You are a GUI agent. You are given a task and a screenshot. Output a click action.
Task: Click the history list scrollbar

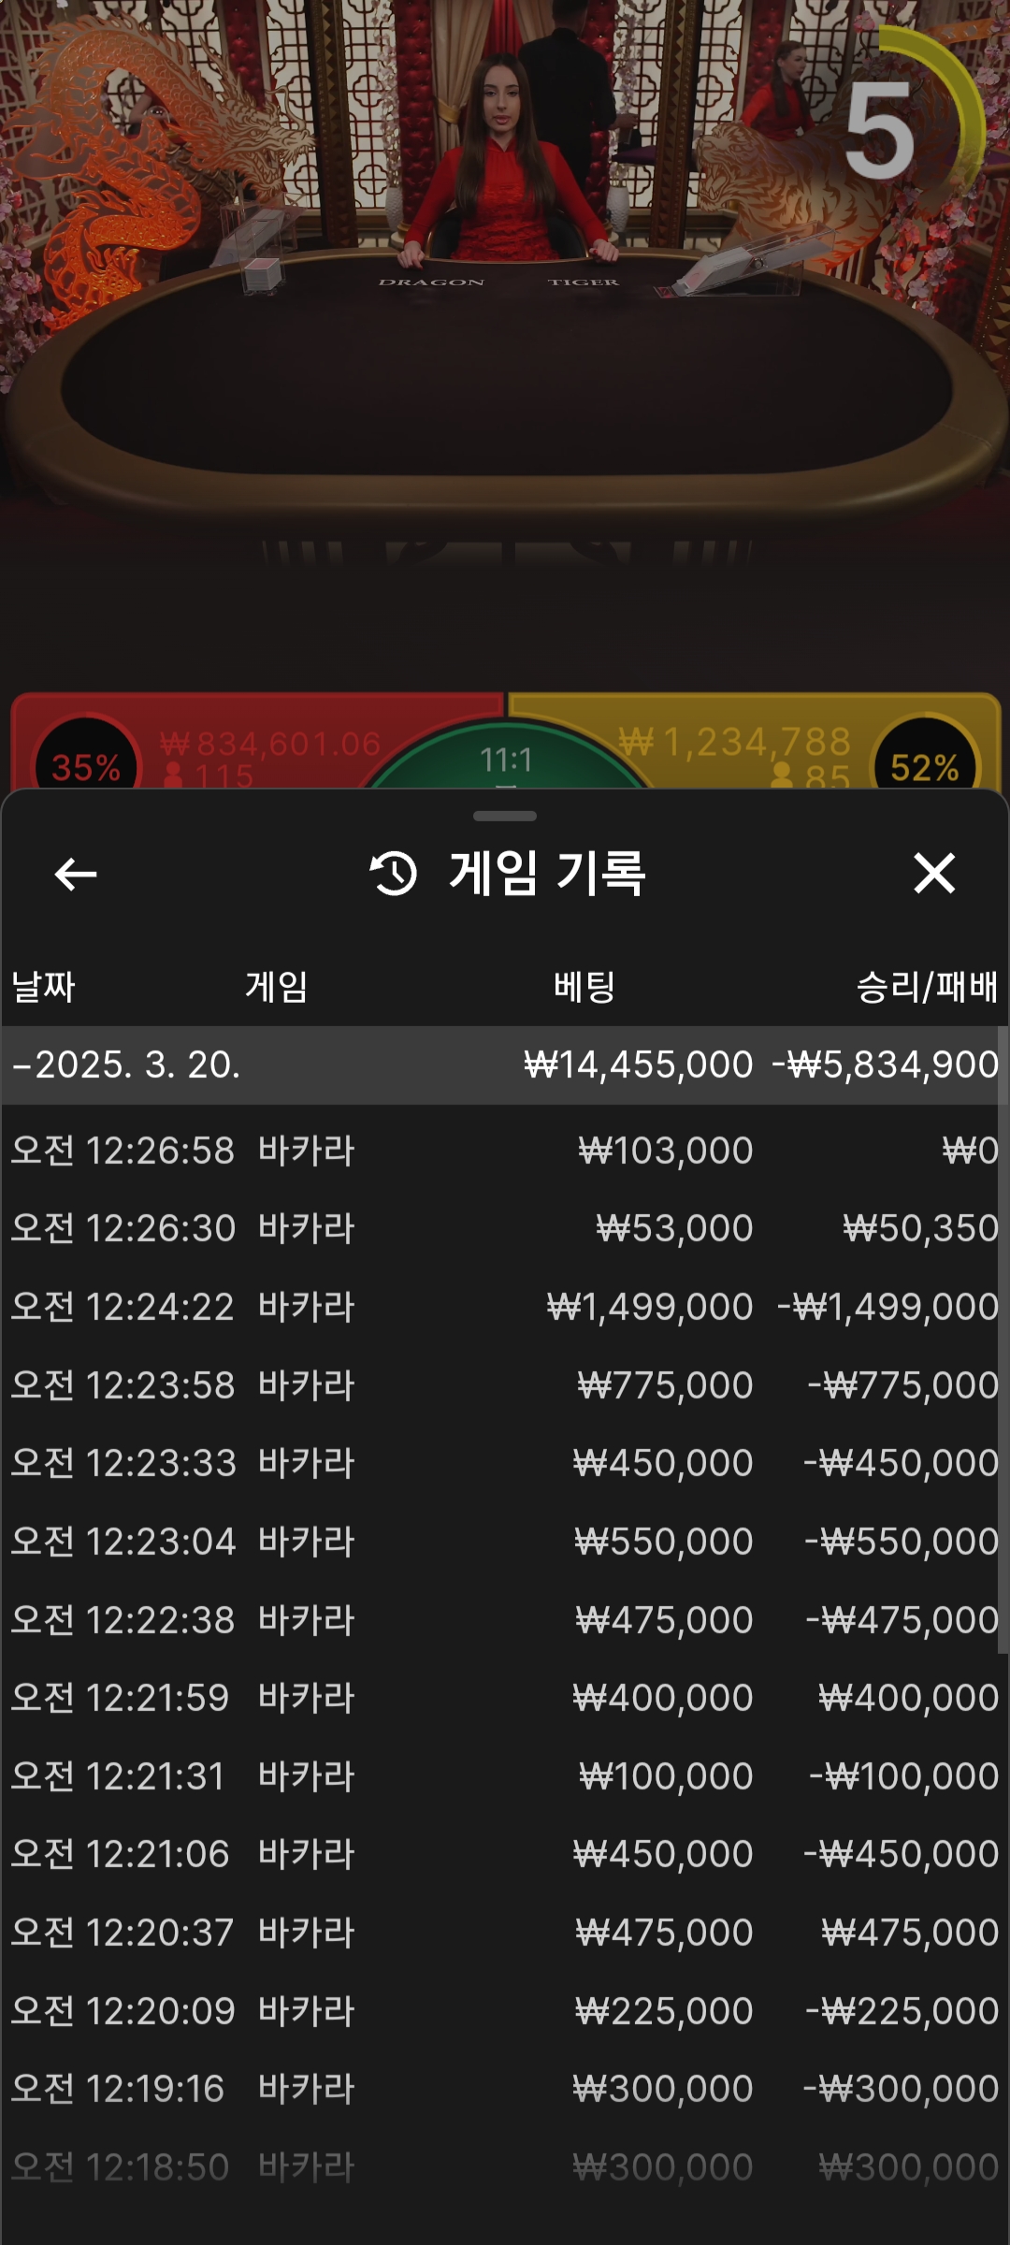[1003, 1338]
